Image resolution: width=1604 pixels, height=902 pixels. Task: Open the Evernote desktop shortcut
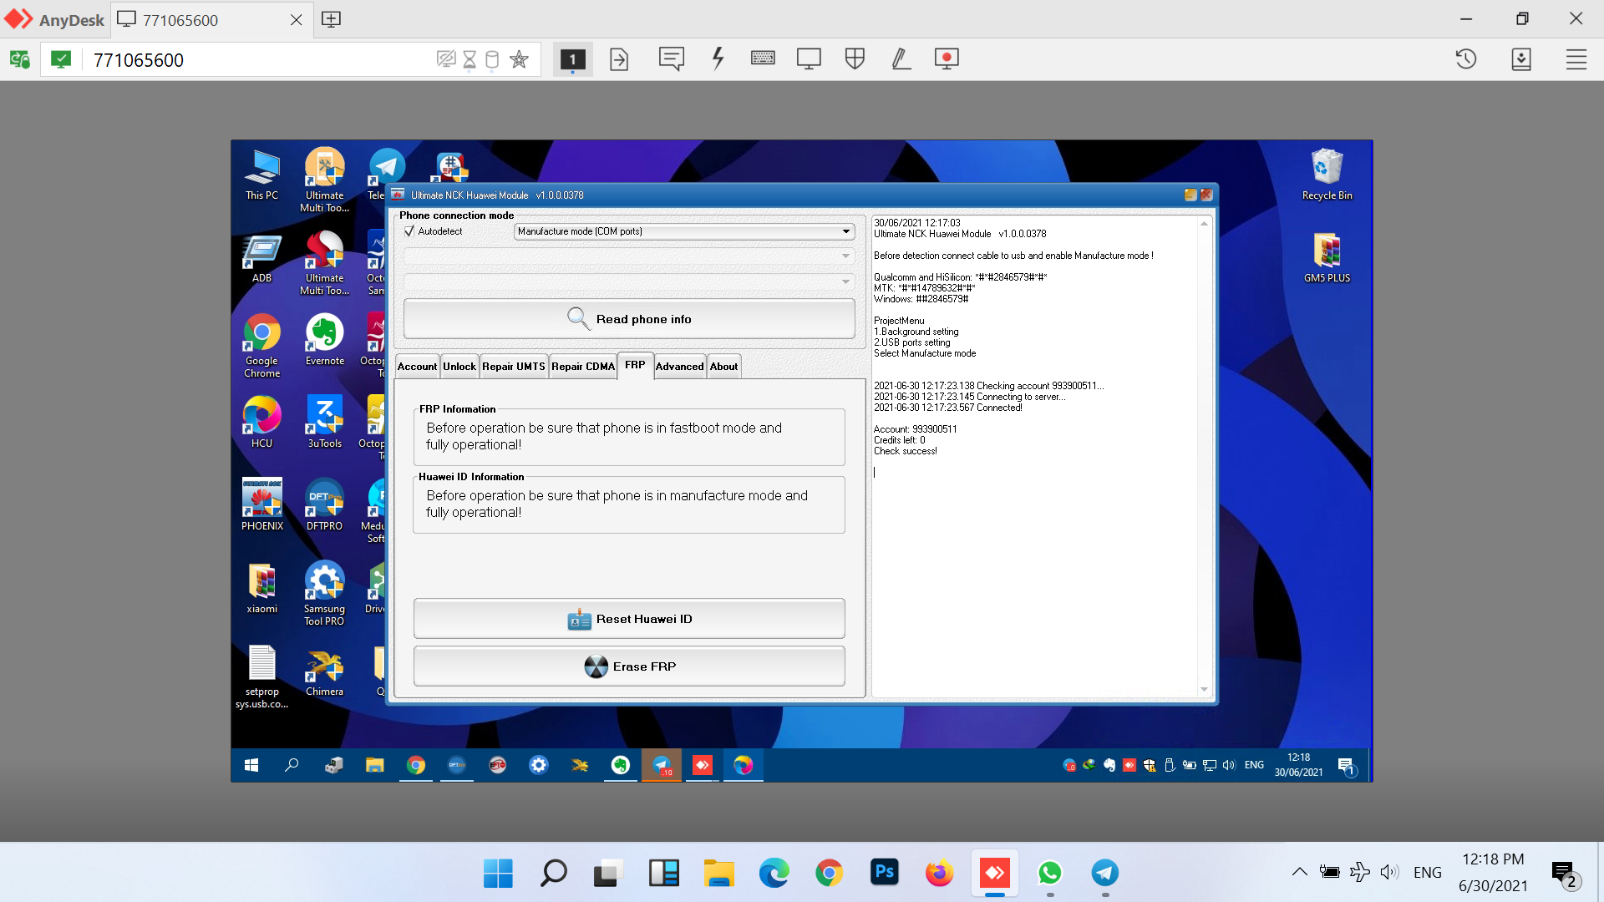tap(324, 340)
